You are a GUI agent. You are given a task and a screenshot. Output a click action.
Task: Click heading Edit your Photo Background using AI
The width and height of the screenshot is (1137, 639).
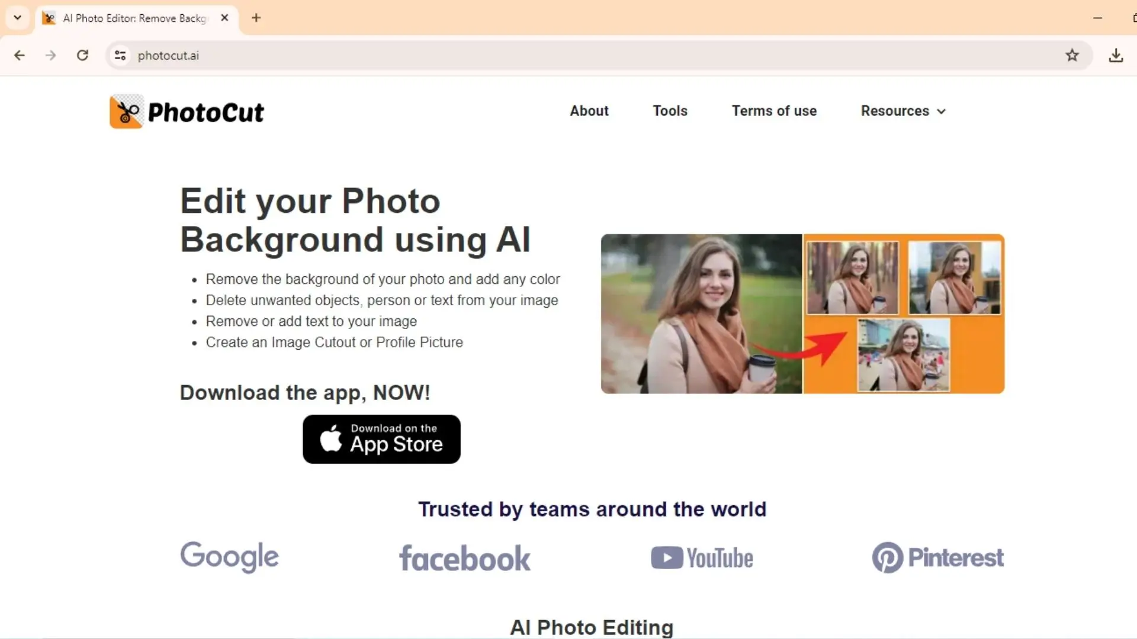coord(355,220)
